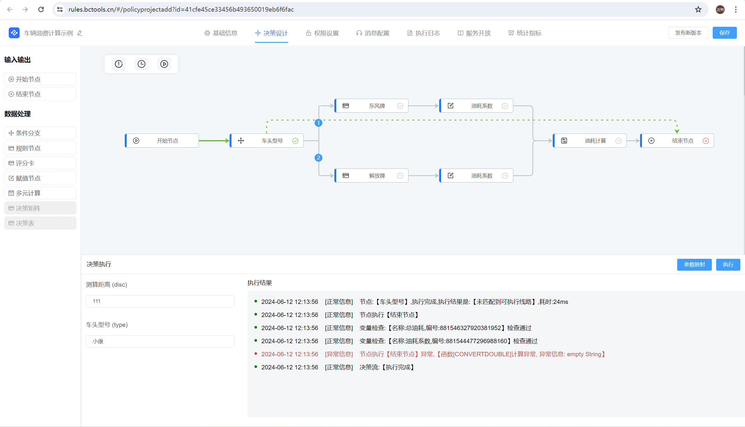Click the play run icon in canvas toolbar
This screenshot has width=745, height=427.
point(164,64)
